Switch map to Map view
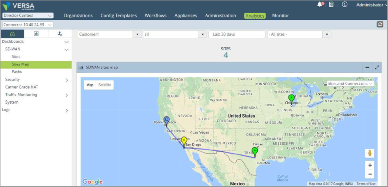Image resolution: width=388 pixels, height=187 pixels. 90,85
